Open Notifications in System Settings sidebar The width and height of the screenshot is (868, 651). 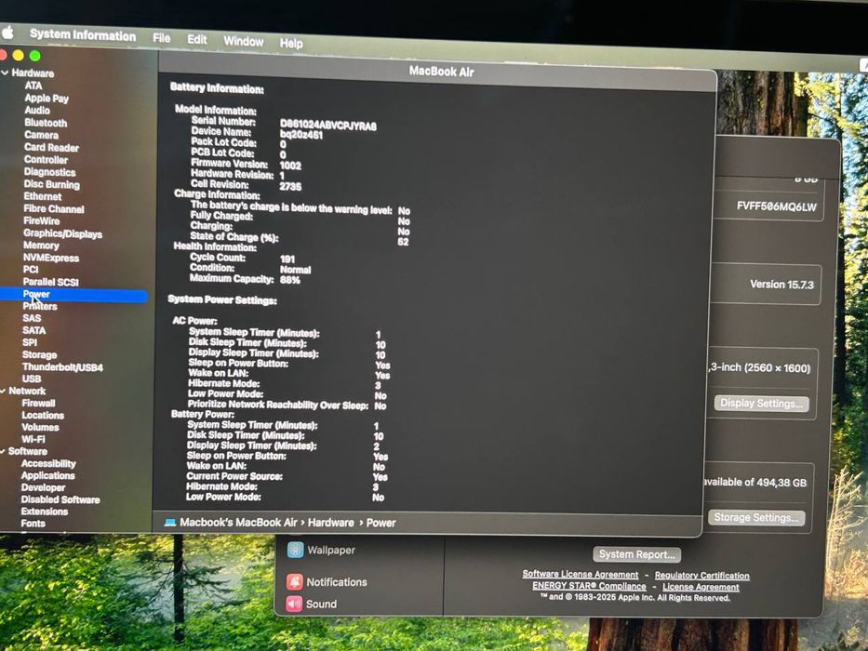pyautogui.click(x=326, y=582)
